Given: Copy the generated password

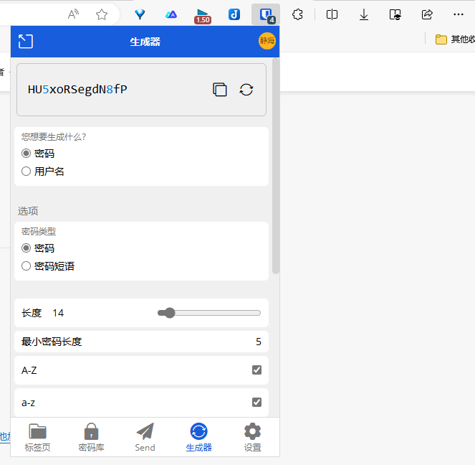Looking at the screenshot, I should coord(220,90).
